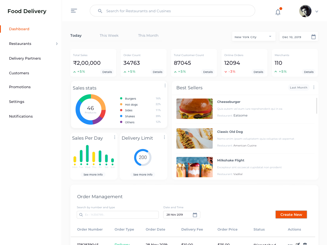Click the Delivery Limit circular progress gauge

tap(143, 157)
